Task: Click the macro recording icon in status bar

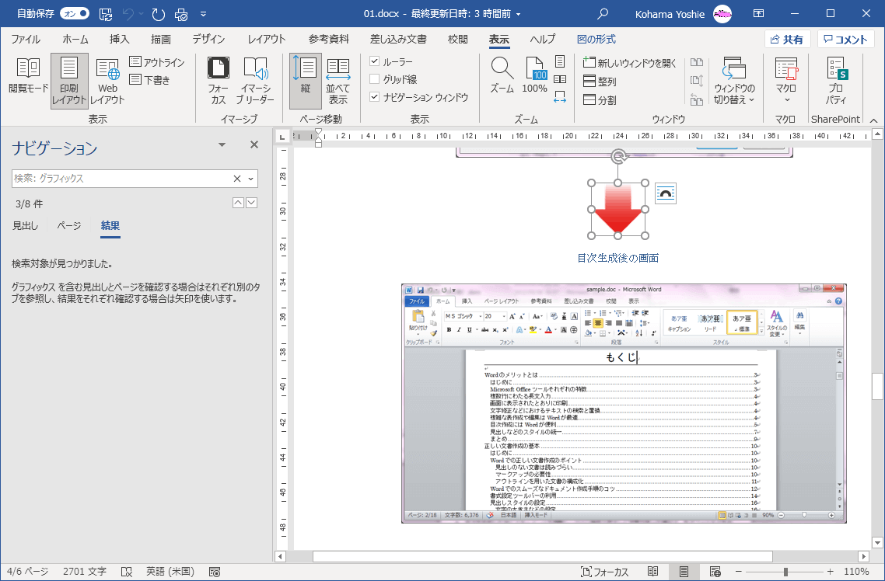Action: click(x=215, y=572)
